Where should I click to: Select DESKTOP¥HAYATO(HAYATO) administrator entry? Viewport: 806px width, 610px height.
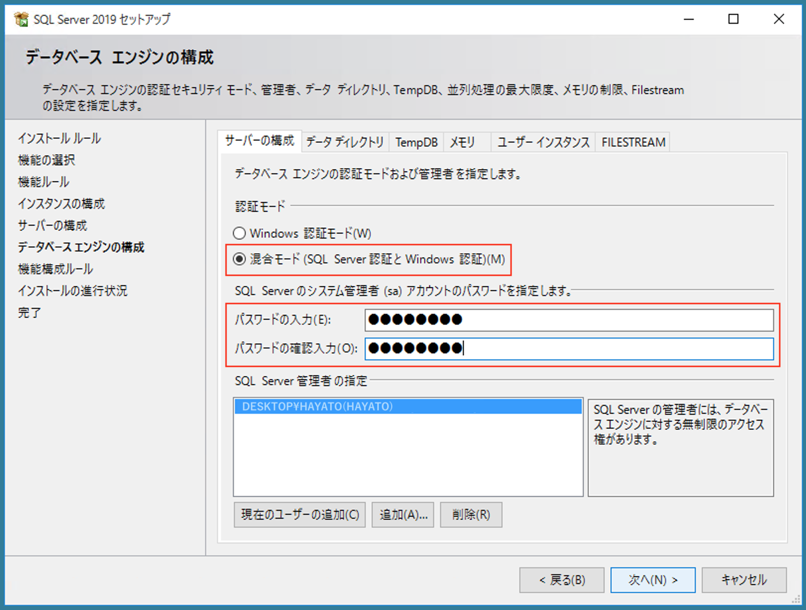click(408, 407)
